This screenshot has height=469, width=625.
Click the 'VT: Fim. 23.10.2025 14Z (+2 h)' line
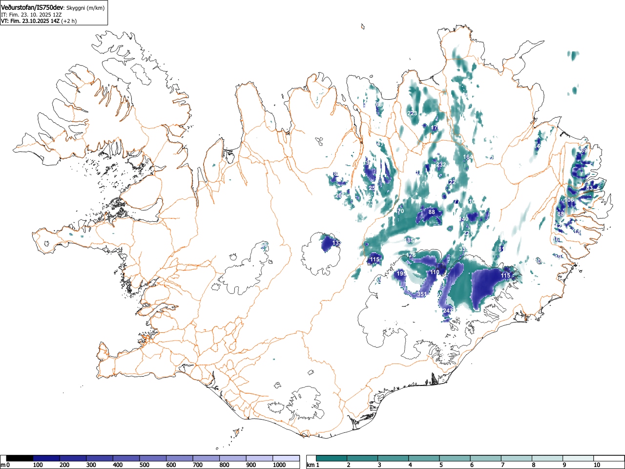tap(39, 21)
